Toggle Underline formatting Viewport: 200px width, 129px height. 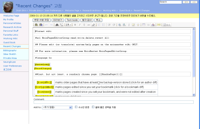pyautogui.click(x=84, y=25)
